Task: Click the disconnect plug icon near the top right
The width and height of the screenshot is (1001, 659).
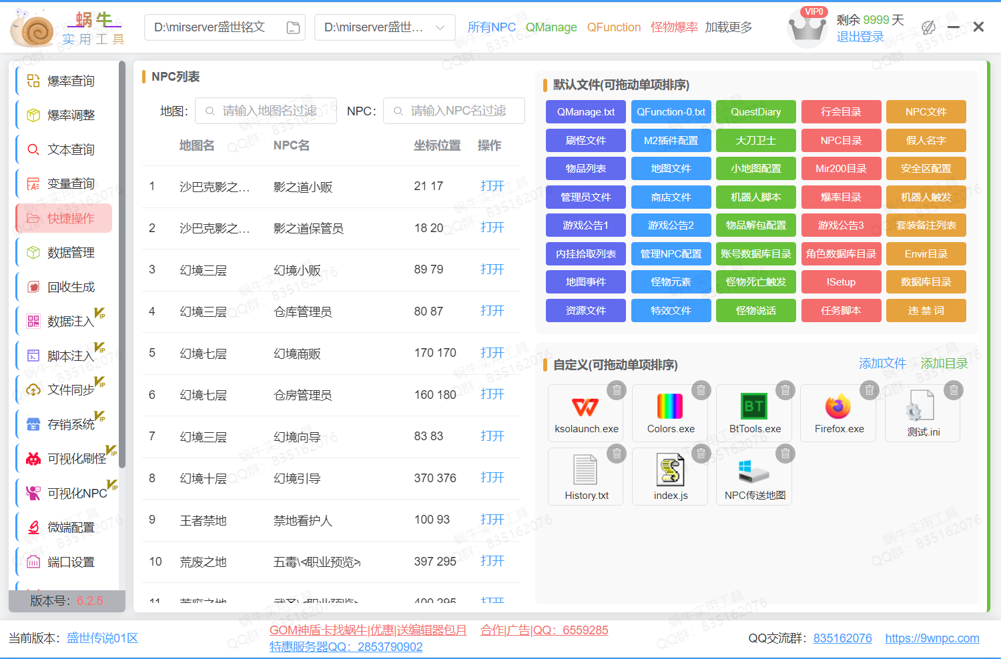Action: (928, 27)
